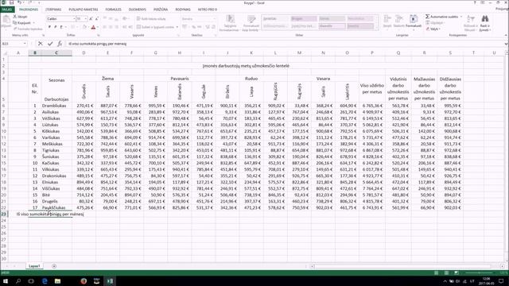This screenshot has height=286, width=509.
Task: Switch to PUSLAPIO MAKETAS ribbon tab
Action: pos(83,10)
